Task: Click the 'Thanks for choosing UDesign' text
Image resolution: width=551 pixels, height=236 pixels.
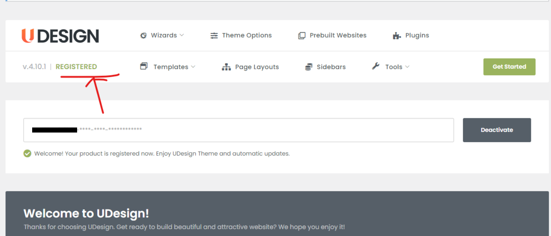Action: 184,227
